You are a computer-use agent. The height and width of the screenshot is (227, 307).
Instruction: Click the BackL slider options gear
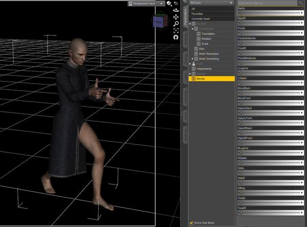pos(302,9)
